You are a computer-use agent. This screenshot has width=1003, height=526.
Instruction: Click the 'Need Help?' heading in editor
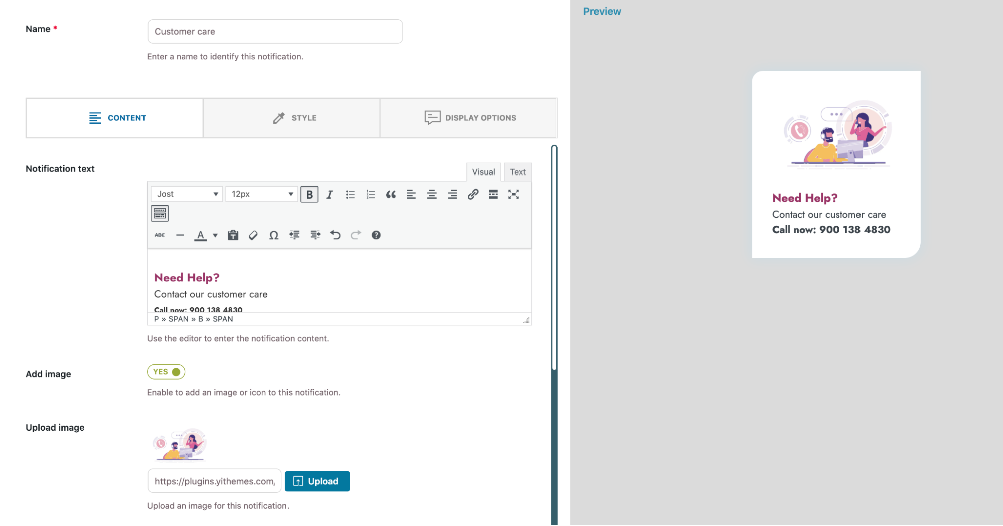(187, 278)
